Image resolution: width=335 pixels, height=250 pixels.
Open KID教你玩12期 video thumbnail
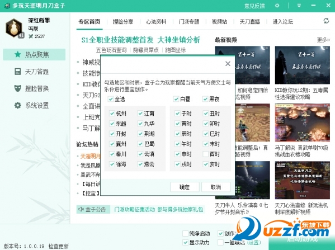point(302,65)
